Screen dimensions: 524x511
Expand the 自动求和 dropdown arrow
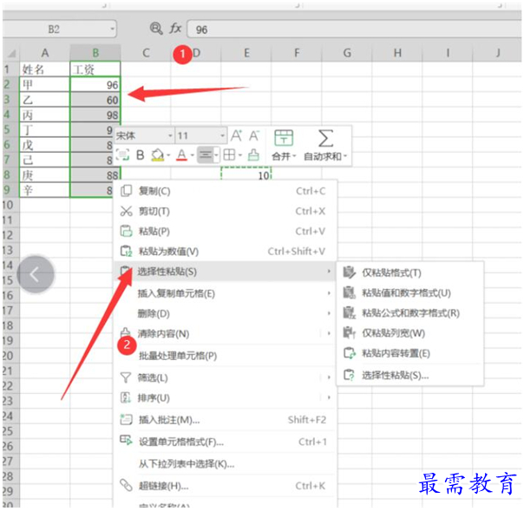tap(345, 156)
